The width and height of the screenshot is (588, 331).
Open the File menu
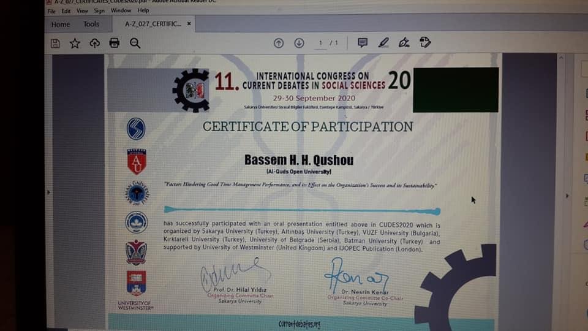pos(51,11)
